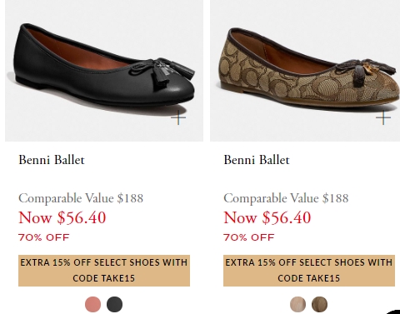Click the first product's Now $56.40 price
The image size is (400, 314).
tap(62, 217)
